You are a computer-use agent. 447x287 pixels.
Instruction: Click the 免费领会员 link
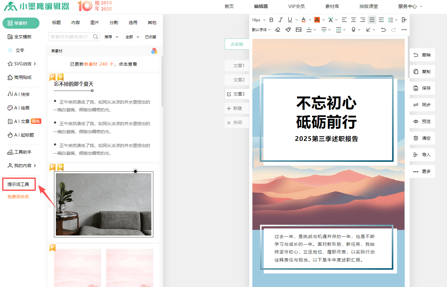18,197
